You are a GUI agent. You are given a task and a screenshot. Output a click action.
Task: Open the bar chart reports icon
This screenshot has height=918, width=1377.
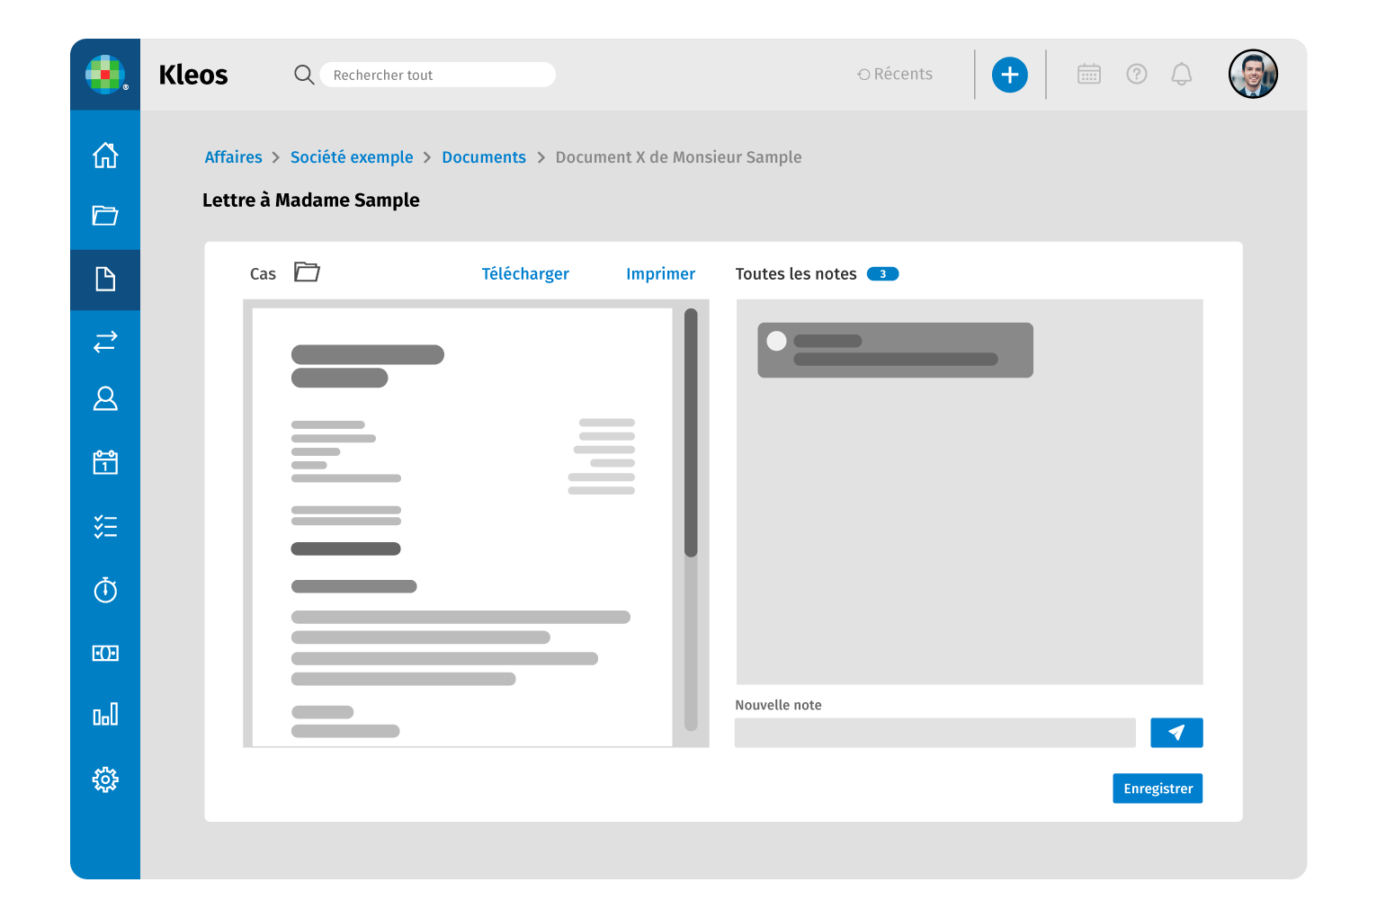(105, 715)
